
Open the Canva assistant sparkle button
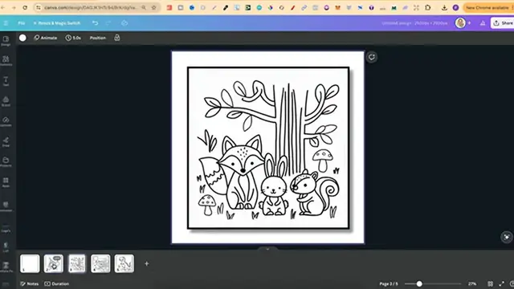click(507, 237)
